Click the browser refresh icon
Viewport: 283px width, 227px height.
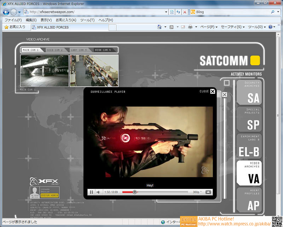click(178, 12)
